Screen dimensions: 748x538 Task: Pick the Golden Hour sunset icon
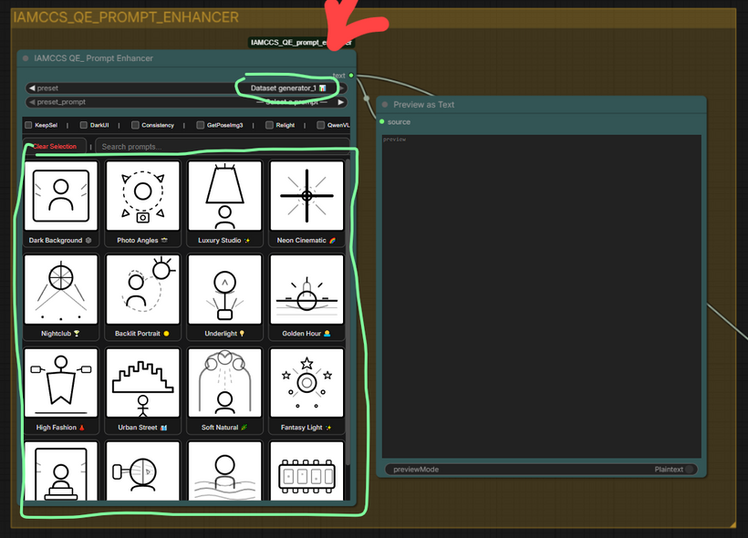[x=306, y=289]
